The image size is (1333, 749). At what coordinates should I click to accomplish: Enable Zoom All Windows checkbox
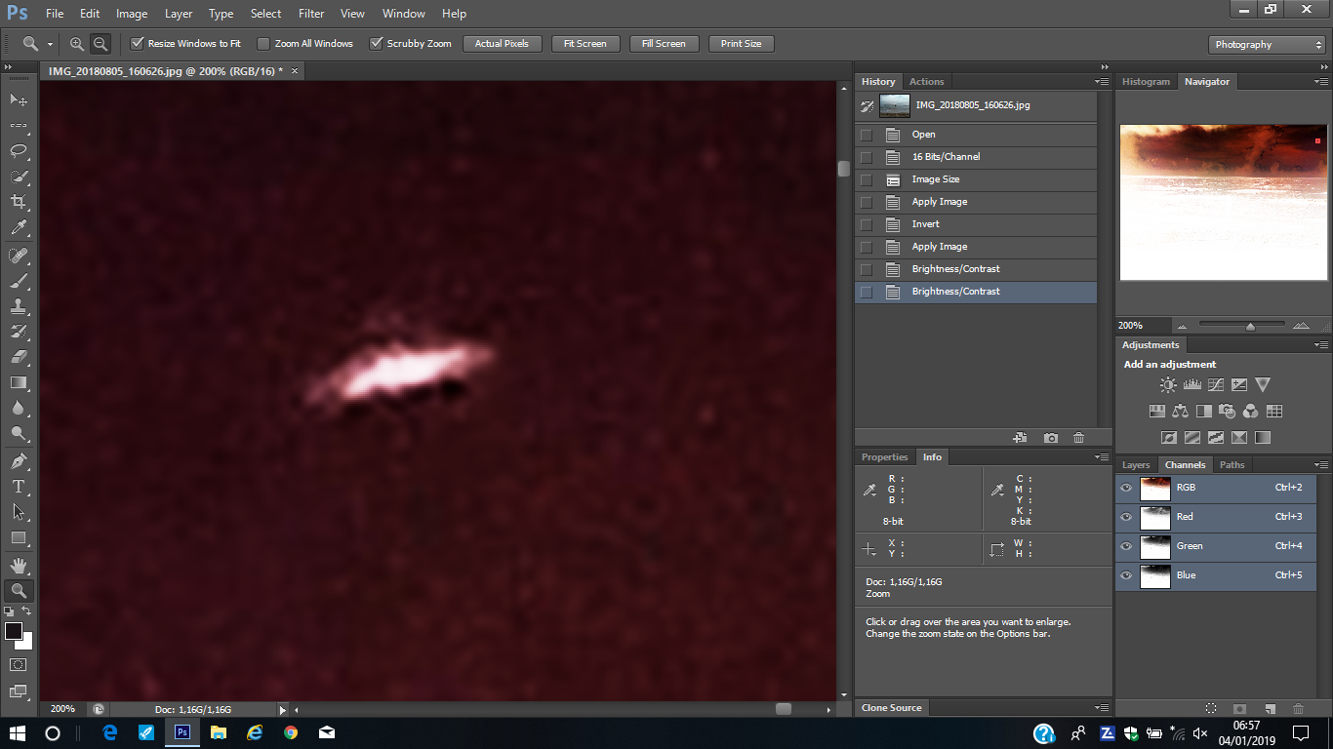(263, 44)
